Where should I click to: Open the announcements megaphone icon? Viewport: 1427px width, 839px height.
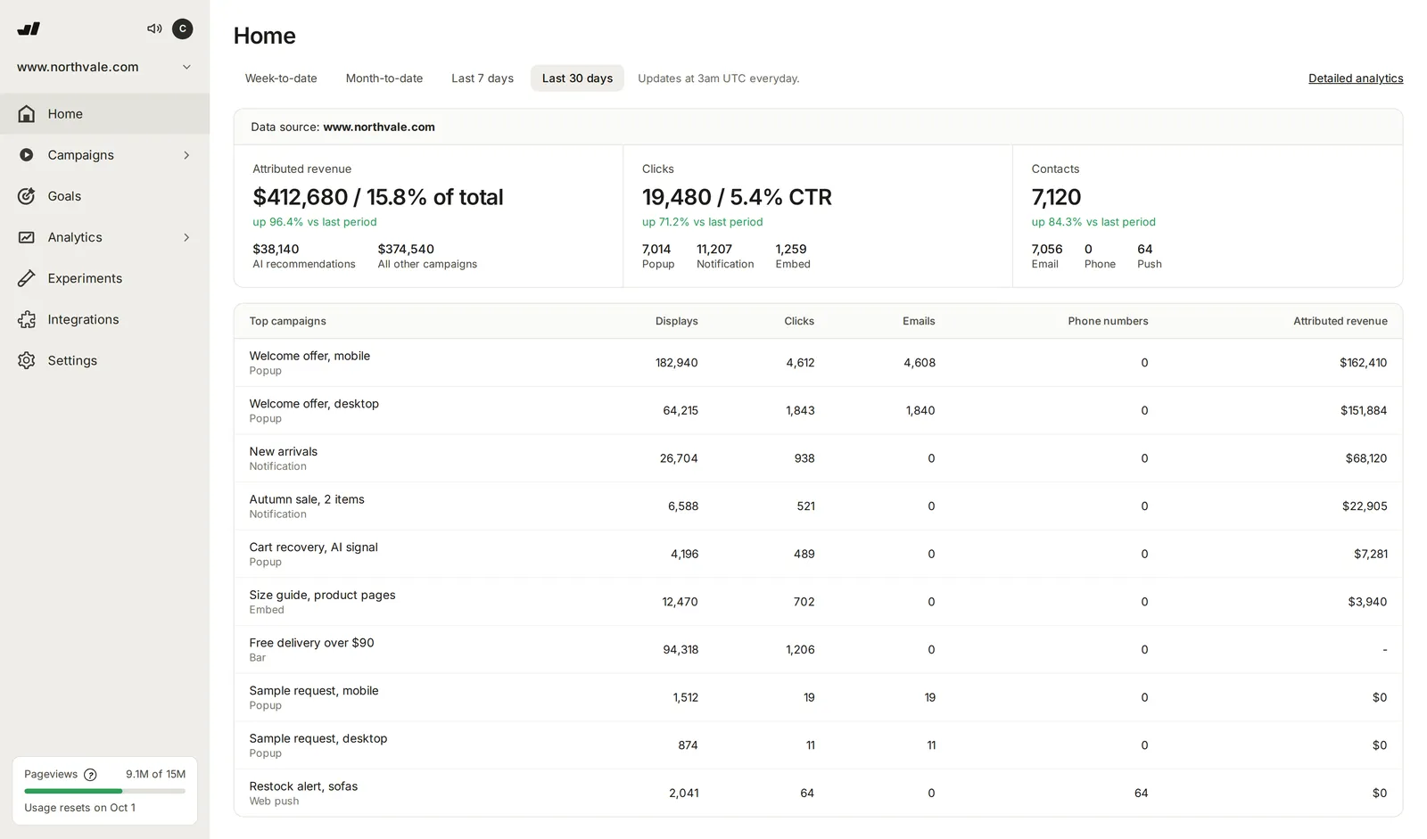pos(154,29)
